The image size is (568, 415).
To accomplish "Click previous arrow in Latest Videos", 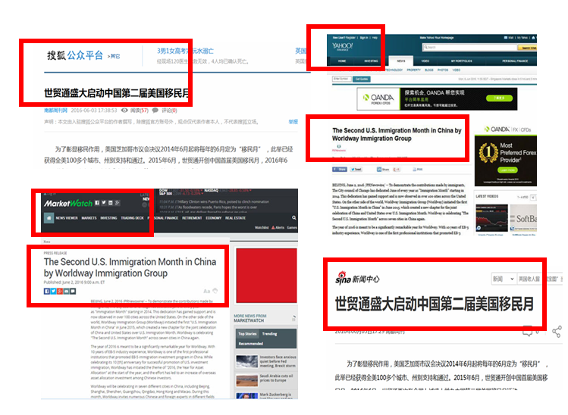I will 533,197.
